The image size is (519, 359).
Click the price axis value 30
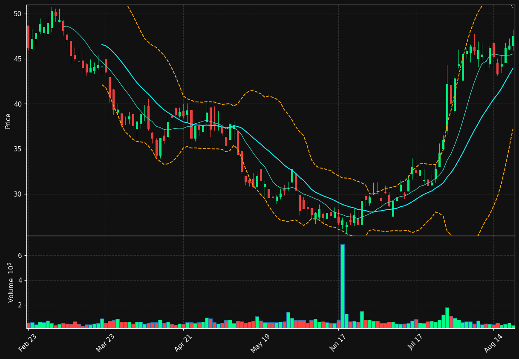[17, 194]
